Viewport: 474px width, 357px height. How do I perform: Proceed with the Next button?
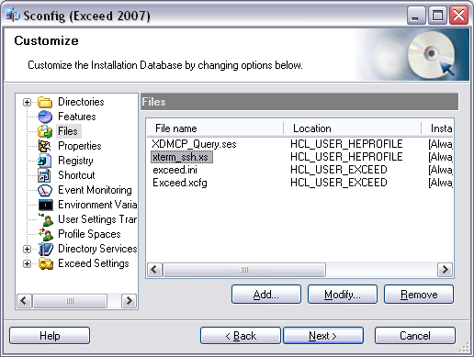323,336
